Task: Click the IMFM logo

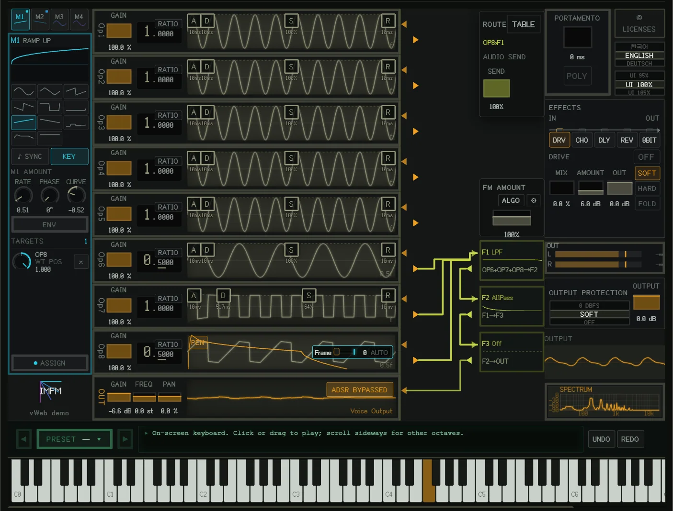Action: point(50,391)
